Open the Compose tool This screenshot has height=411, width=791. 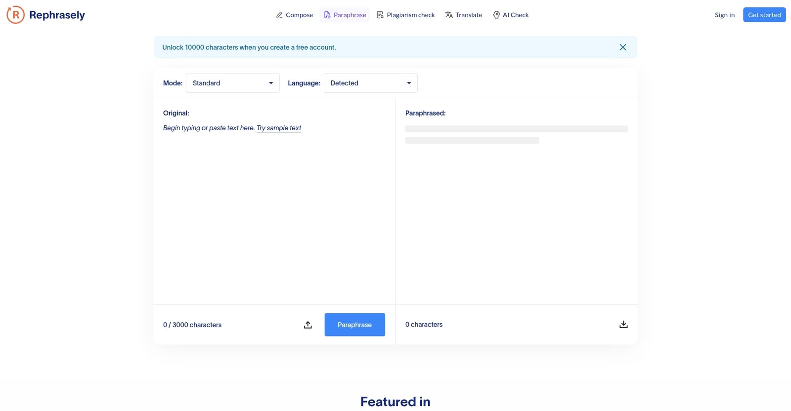point(294,15)
